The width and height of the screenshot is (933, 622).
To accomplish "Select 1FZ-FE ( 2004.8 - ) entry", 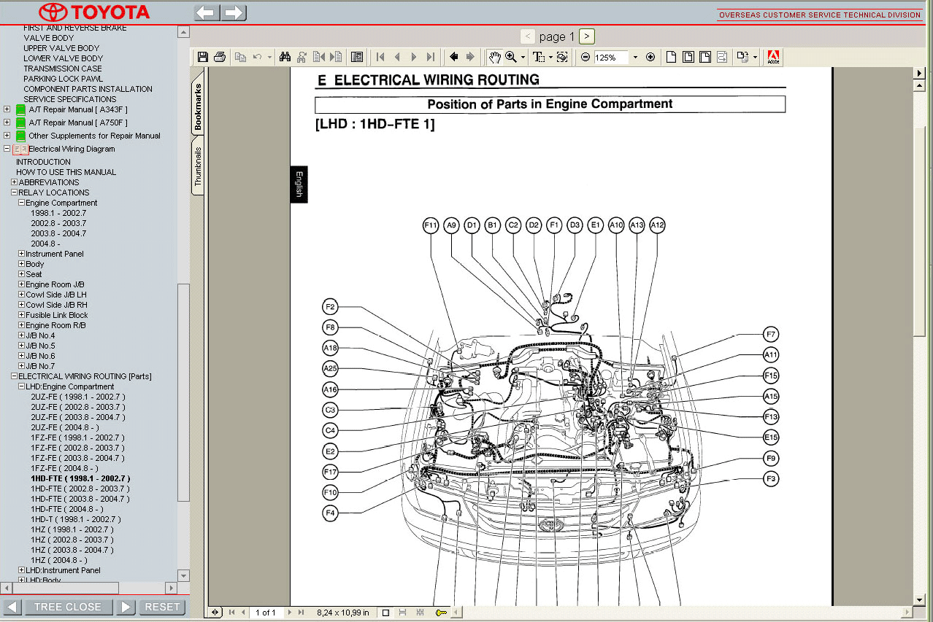I will click(64, 468).
